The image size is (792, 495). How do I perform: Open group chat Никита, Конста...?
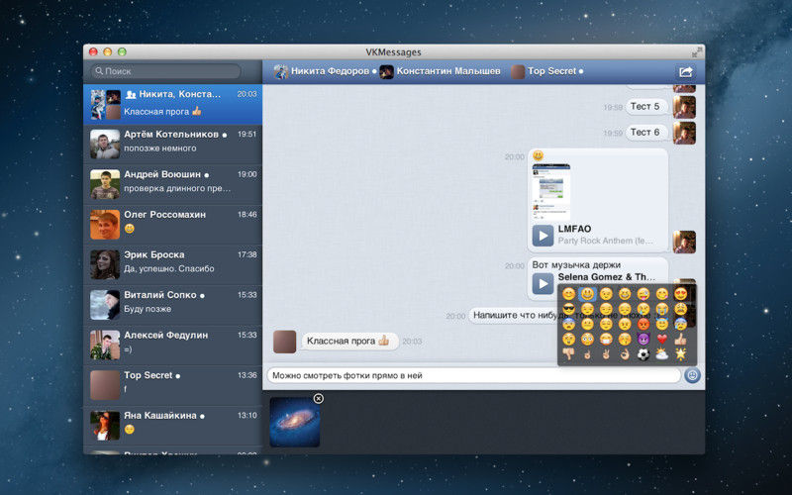172,104
